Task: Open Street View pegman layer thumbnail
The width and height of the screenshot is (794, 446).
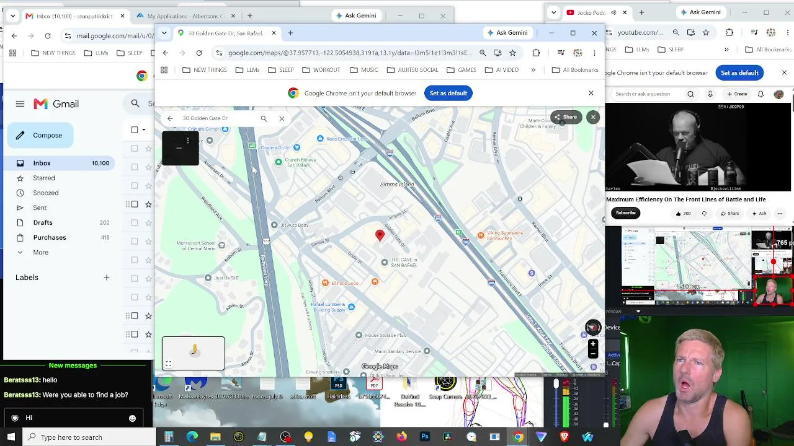Action: (194, 353)
